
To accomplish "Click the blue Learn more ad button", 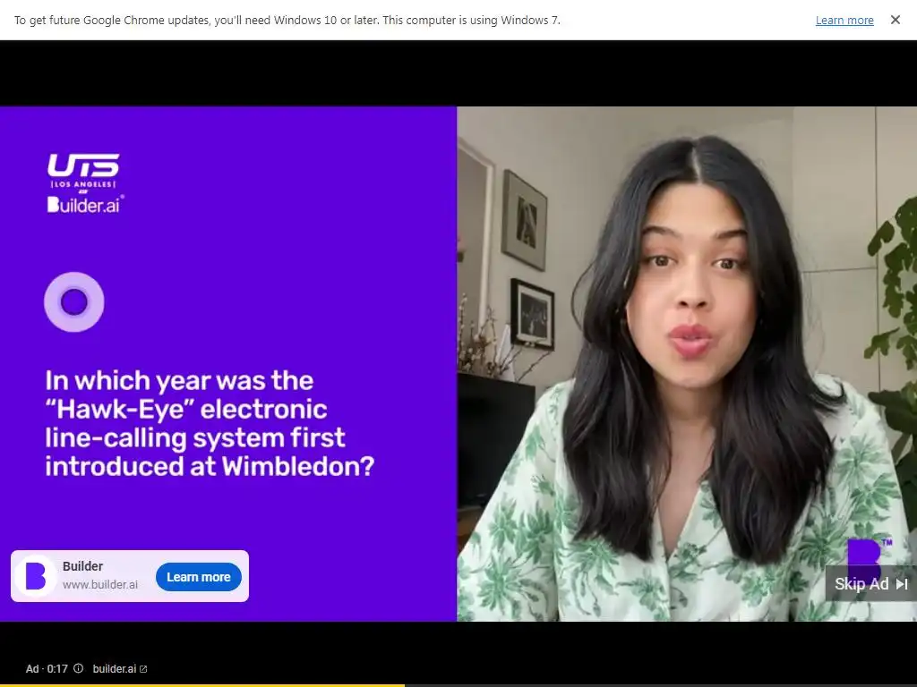I will (198, 577).
